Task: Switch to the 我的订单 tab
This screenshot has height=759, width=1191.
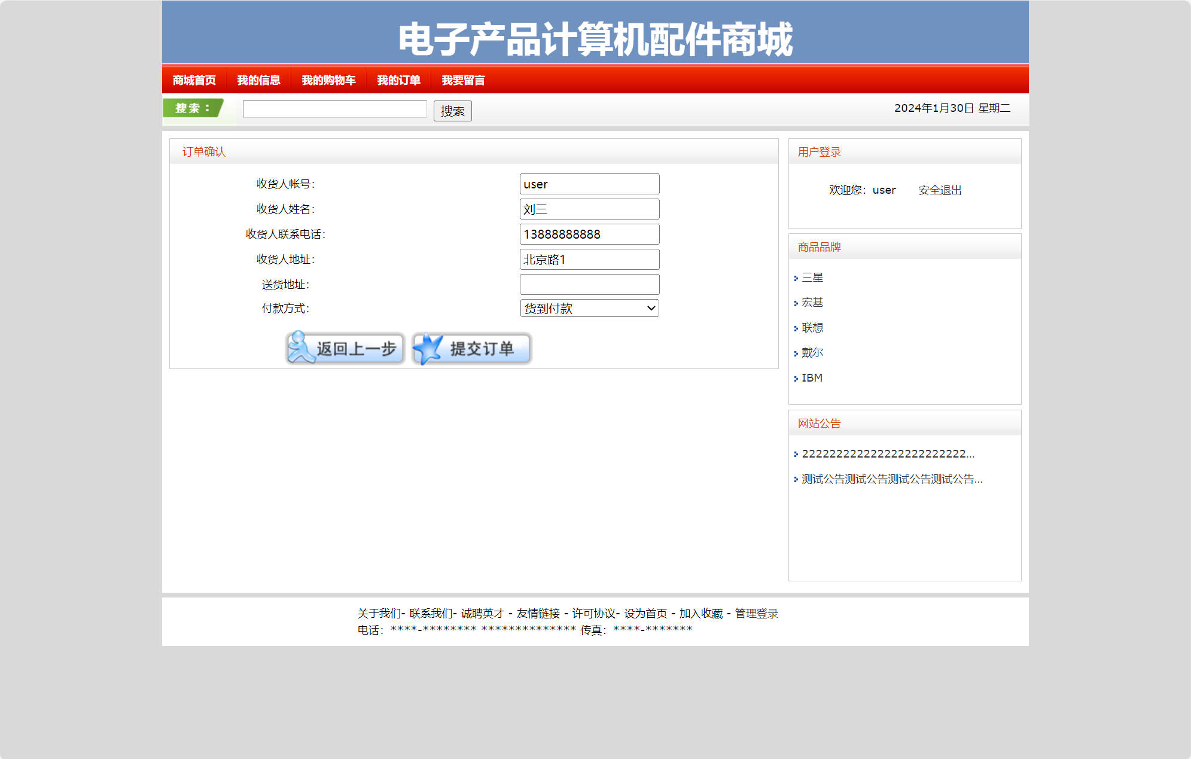Action: point(398,80)
